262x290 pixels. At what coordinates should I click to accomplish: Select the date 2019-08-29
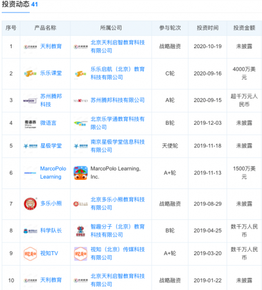(207, 204)
